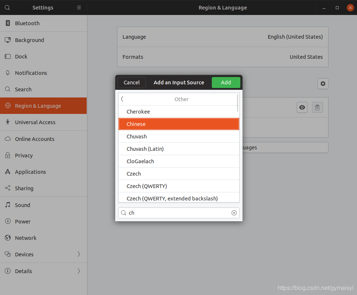Open input source options gear button
The height and width of the screenshot is (295, 357).
tap(323, 84)
